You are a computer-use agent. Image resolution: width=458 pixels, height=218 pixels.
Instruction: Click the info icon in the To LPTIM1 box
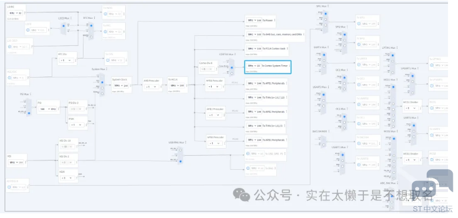432,65
